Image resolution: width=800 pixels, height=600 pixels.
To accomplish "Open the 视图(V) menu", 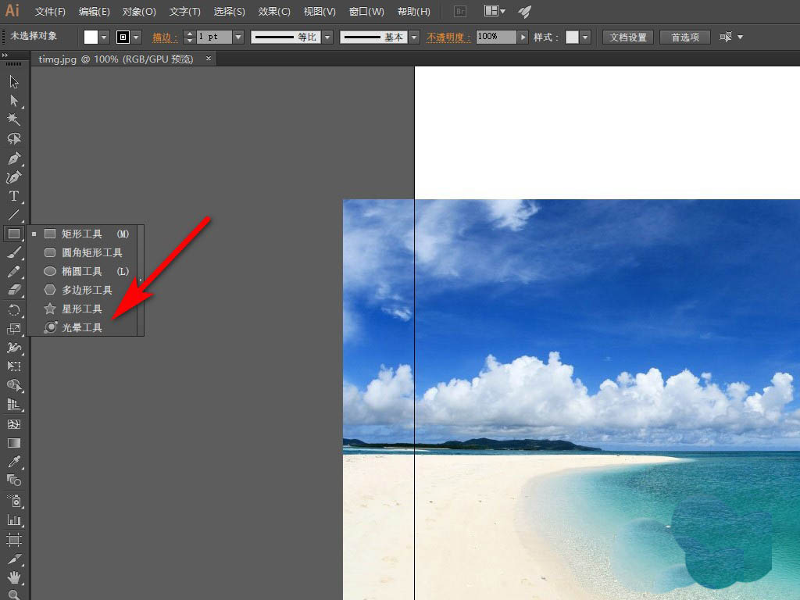I will [x=320, y=11].
